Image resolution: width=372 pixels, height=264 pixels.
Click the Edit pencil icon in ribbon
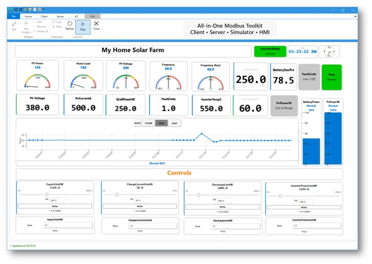(14, 24)
